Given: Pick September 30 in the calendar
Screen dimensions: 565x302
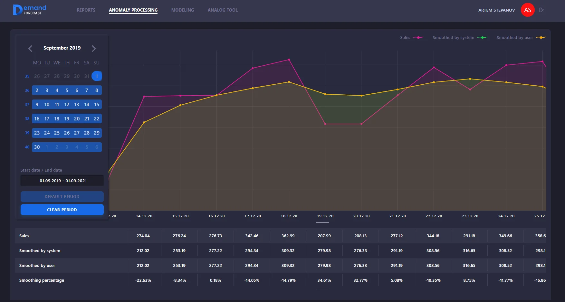Looking at the screenshot, I should (x=37, y=147).
